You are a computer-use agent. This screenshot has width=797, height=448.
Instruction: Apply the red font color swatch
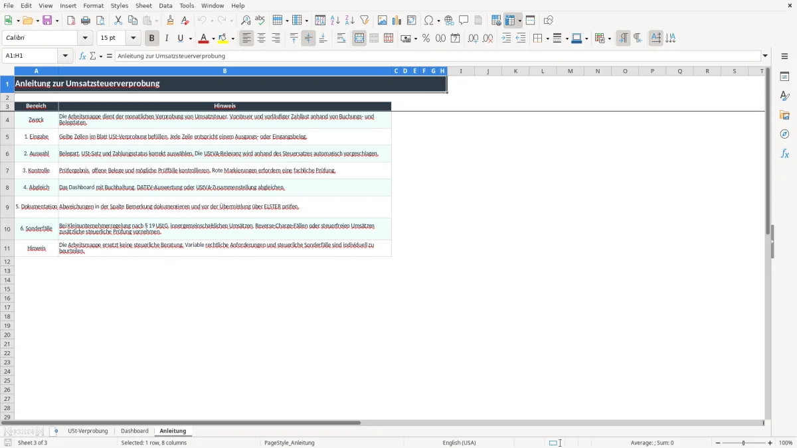click(203, 38)
